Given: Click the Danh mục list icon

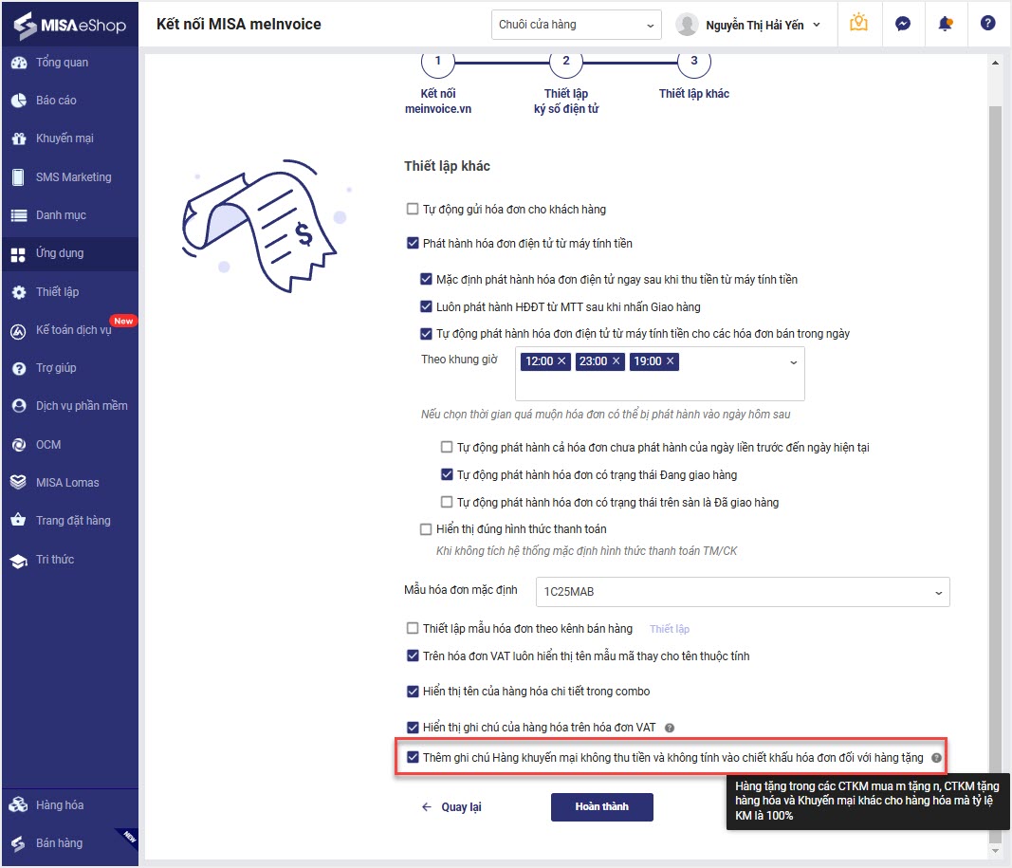Looking at the screenshot, I should pos(19,215).
